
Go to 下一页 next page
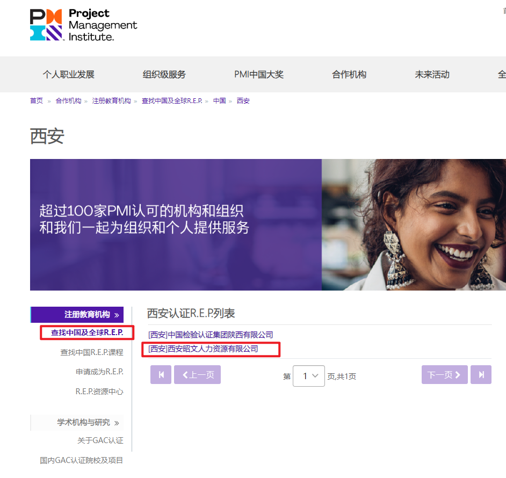(x=444, y=374)
